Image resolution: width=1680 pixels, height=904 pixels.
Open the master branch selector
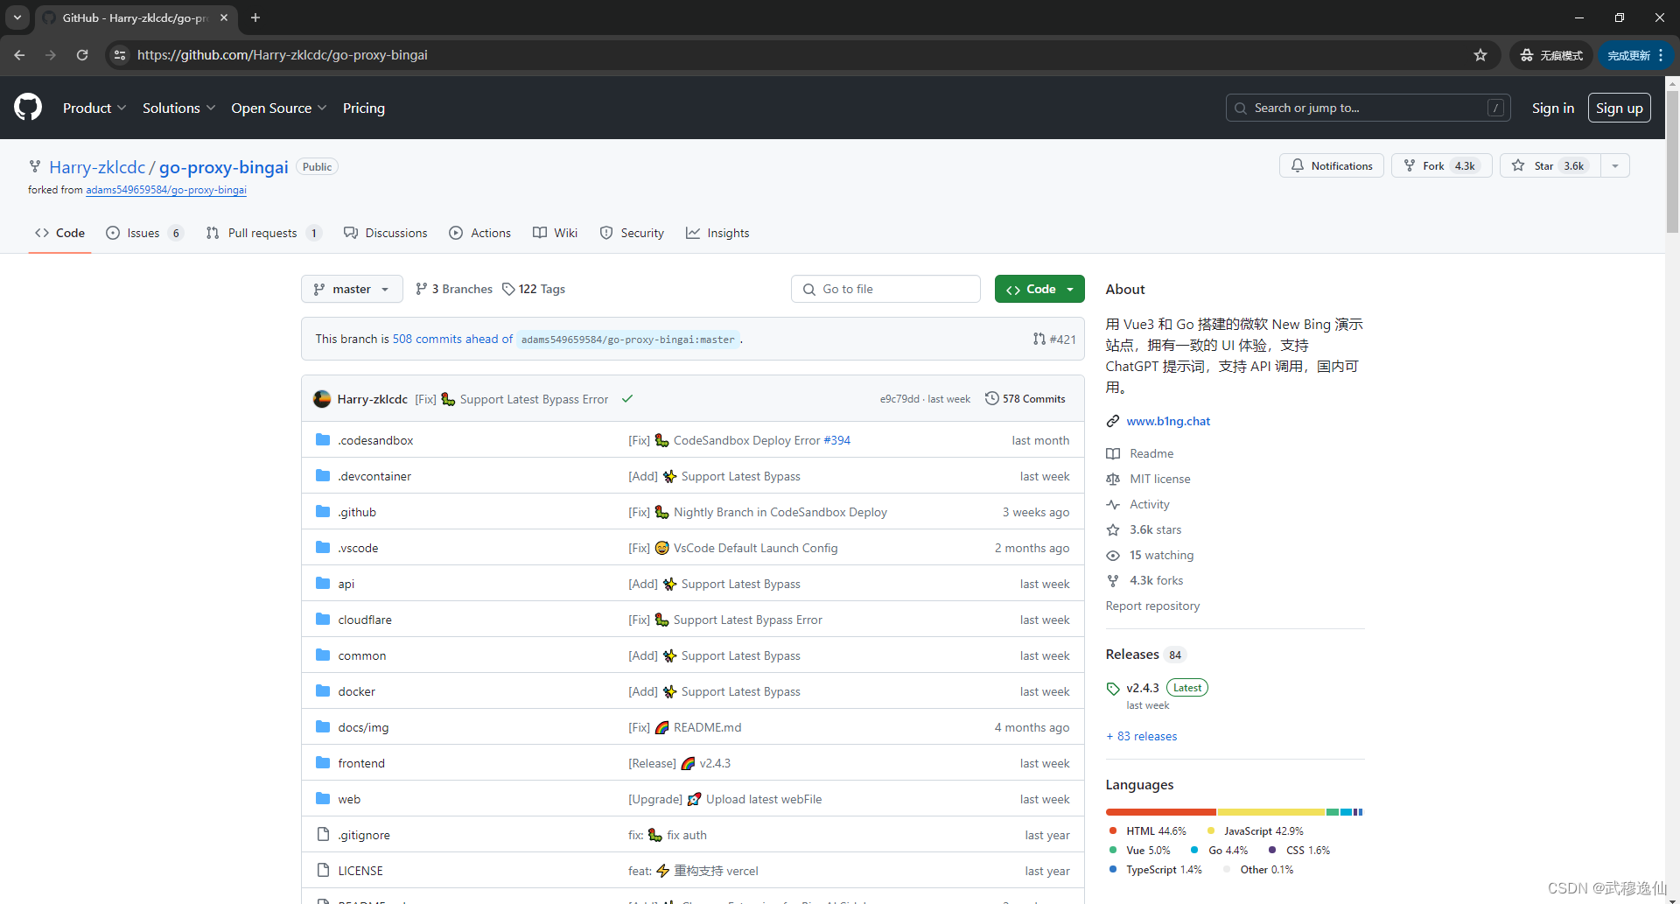(351, 289)
